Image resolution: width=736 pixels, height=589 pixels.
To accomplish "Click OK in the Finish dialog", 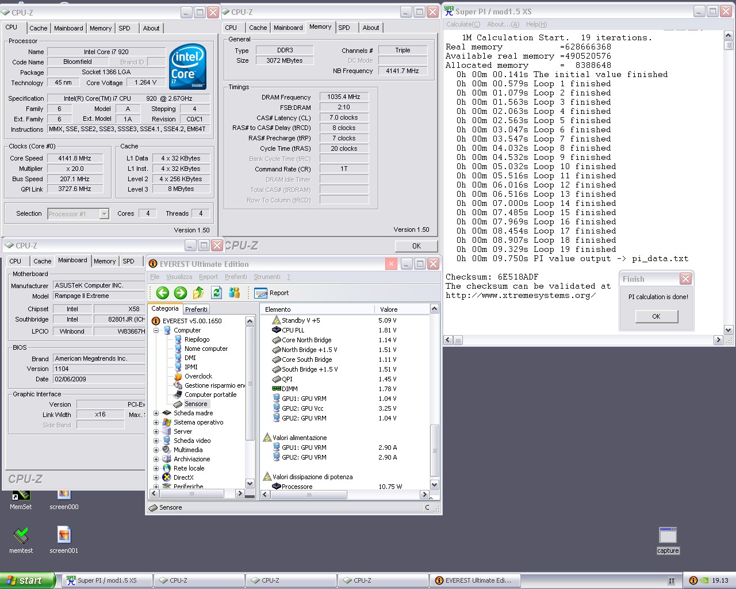I will coord(656,316).
